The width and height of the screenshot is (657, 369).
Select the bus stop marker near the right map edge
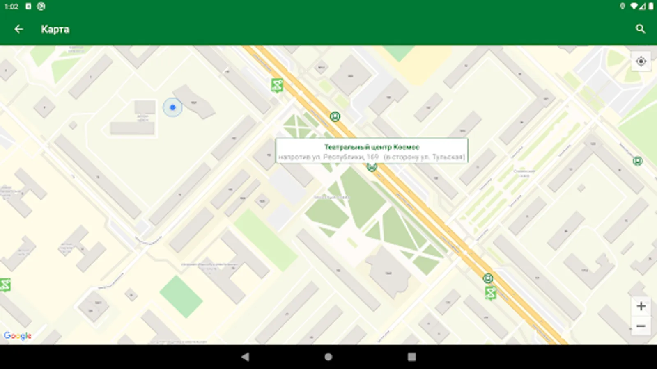point(638,161)
